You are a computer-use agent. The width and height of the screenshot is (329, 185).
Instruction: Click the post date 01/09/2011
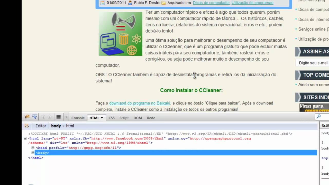pyautogui.click(x=116, y=3)
